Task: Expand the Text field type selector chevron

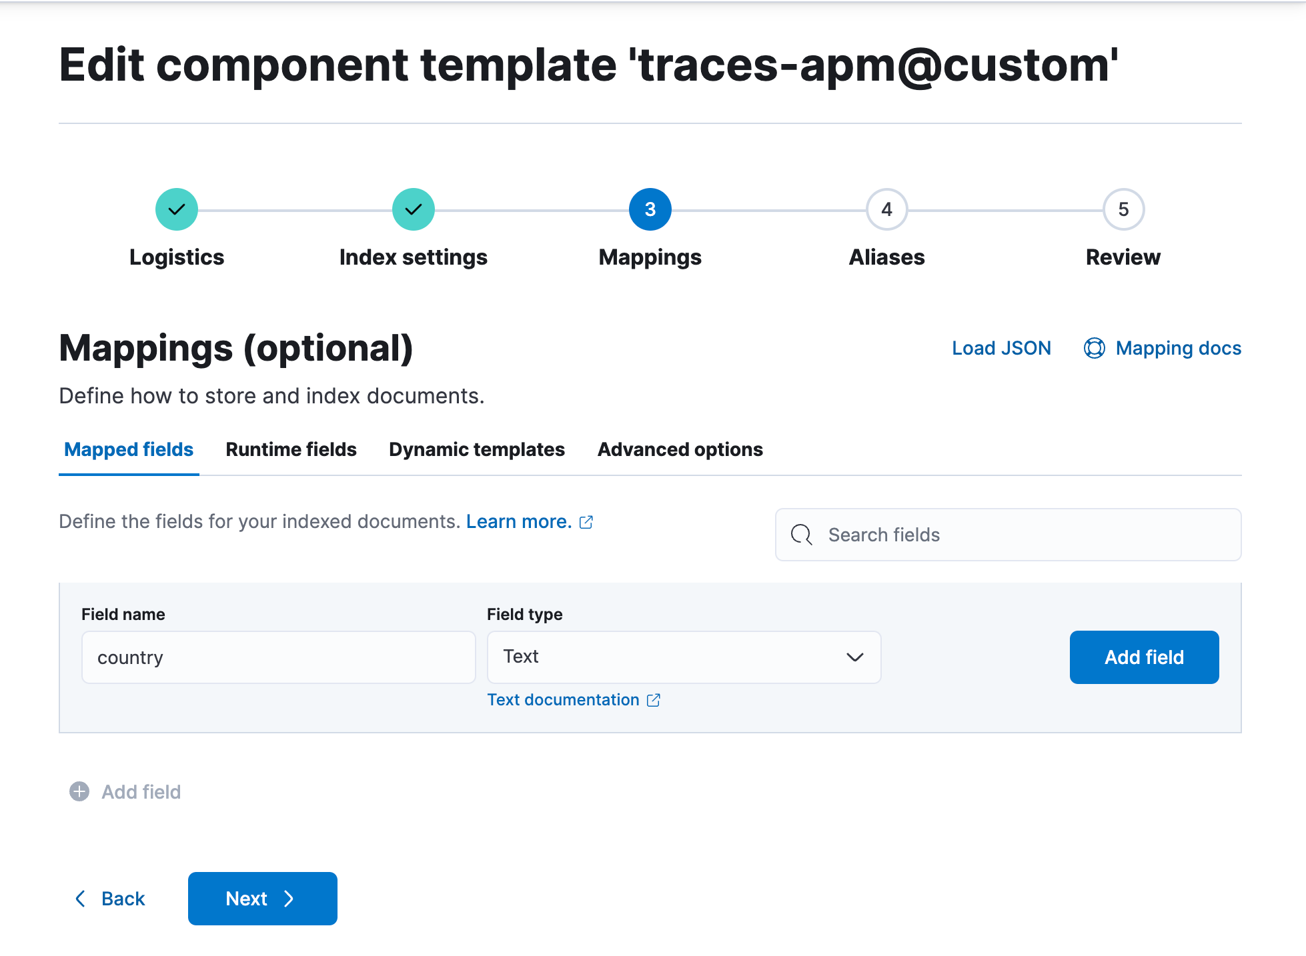Action: [x=856, y=657]
